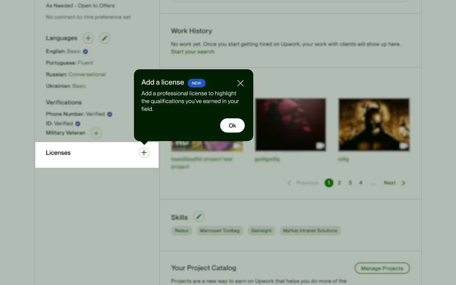This screenshot has width=456, height=285.
Task: Close the Add a license tooltip
Action: click(x=240, y=83)
